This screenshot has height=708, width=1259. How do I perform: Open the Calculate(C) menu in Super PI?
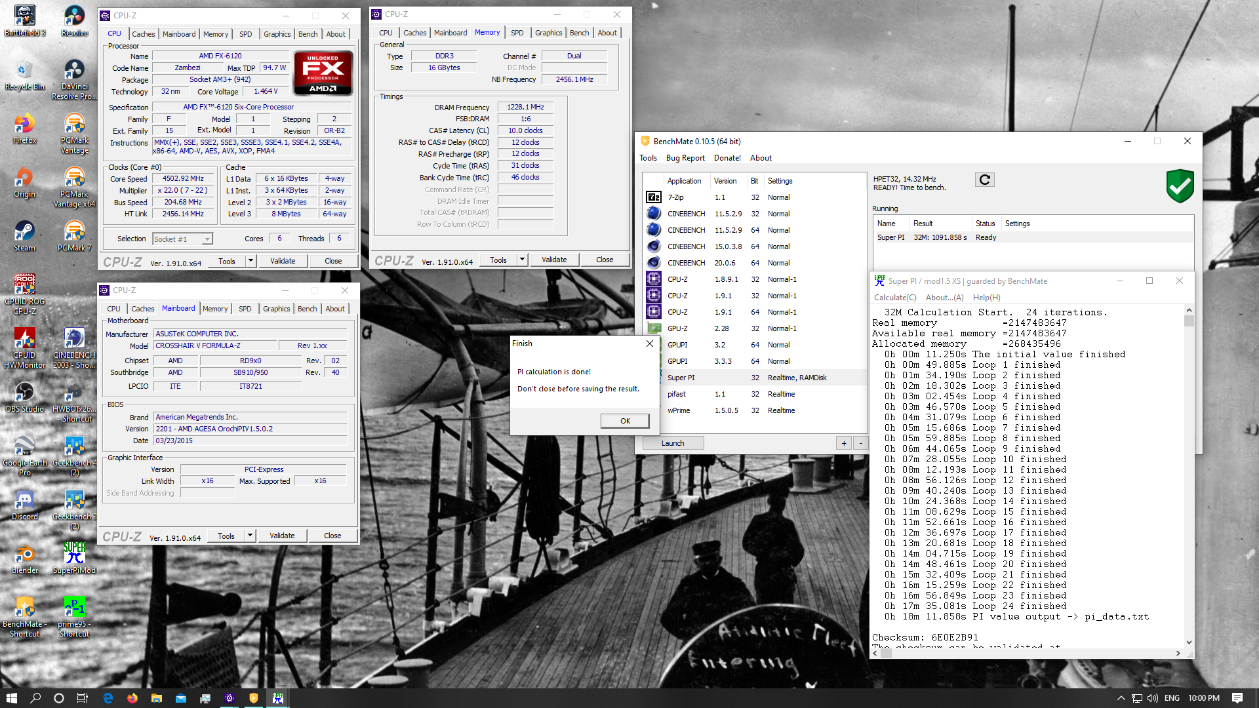(x=895, y=298)
